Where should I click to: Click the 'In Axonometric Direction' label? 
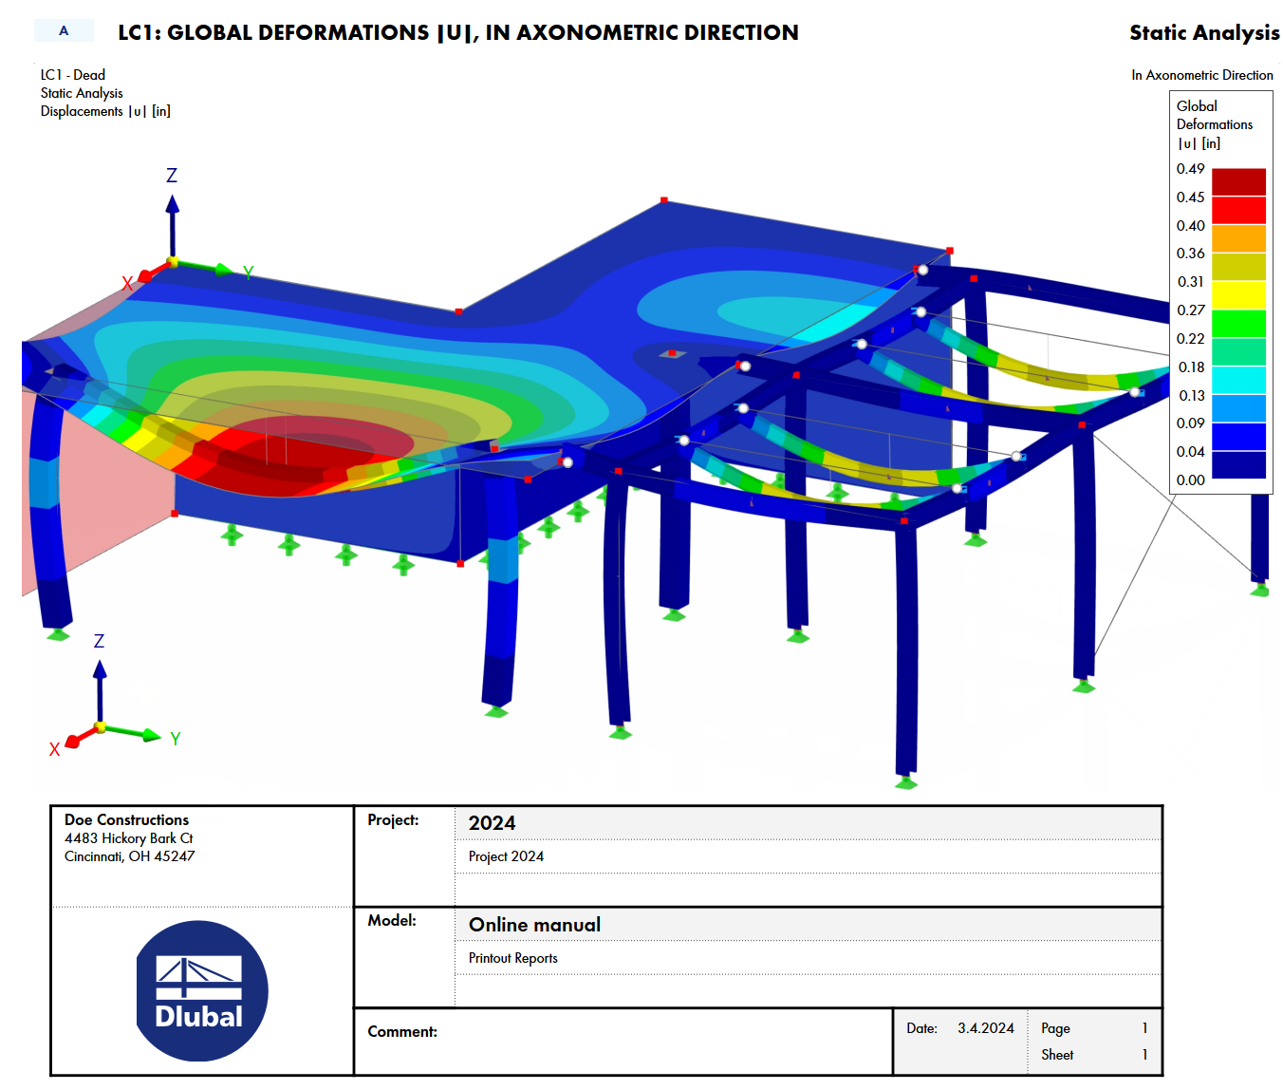[1202, 75]
